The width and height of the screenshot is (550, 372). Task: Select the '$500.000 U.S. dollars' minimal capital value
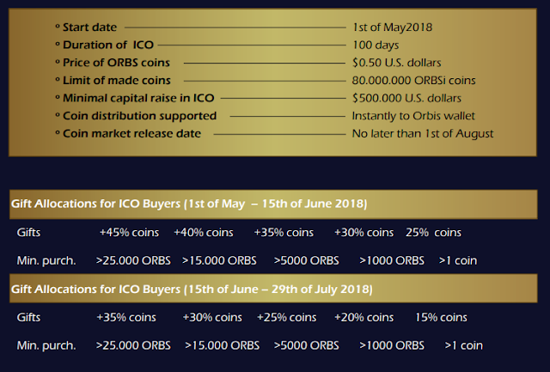pos(406,98)
